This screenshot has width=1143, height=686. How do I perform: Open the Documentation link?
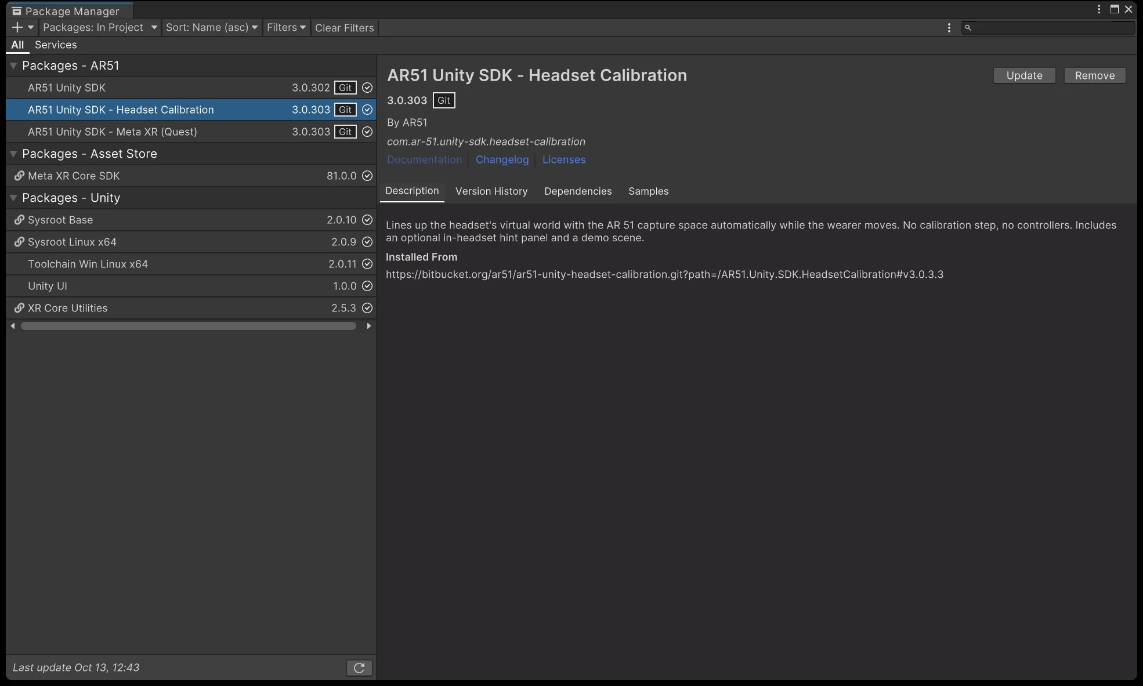(424, 159)
